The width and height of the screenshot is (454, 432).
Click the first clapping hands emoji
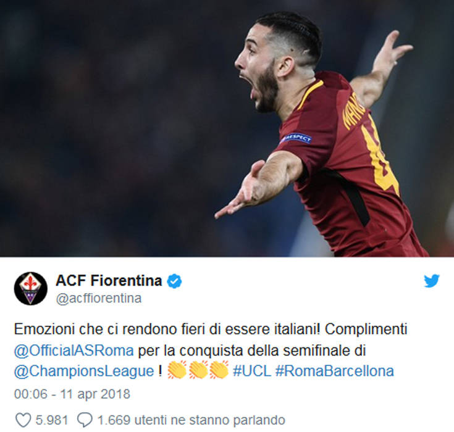(x=177, y=370)
